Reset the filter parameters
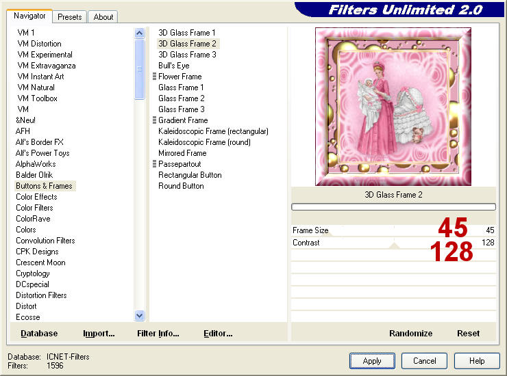 tap(468, 334)
